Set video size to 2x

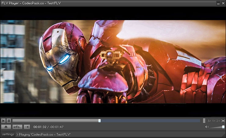click(218, 121)
